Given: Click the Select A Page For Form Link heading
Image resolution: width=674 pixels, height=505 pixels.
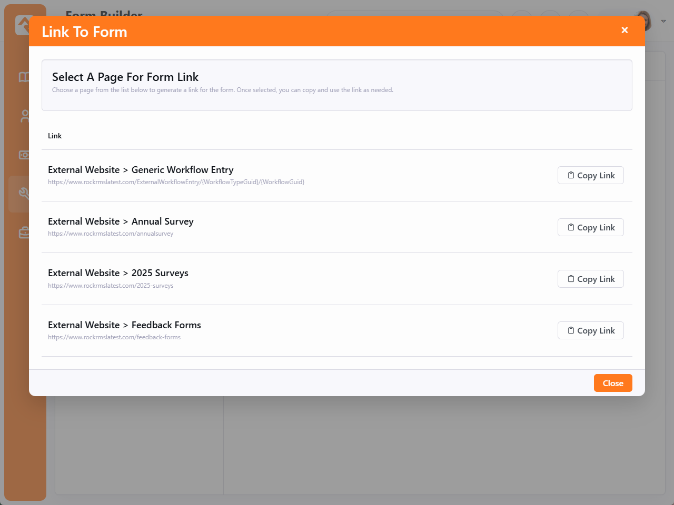Looking at the screenshot, I should point(125,77).
